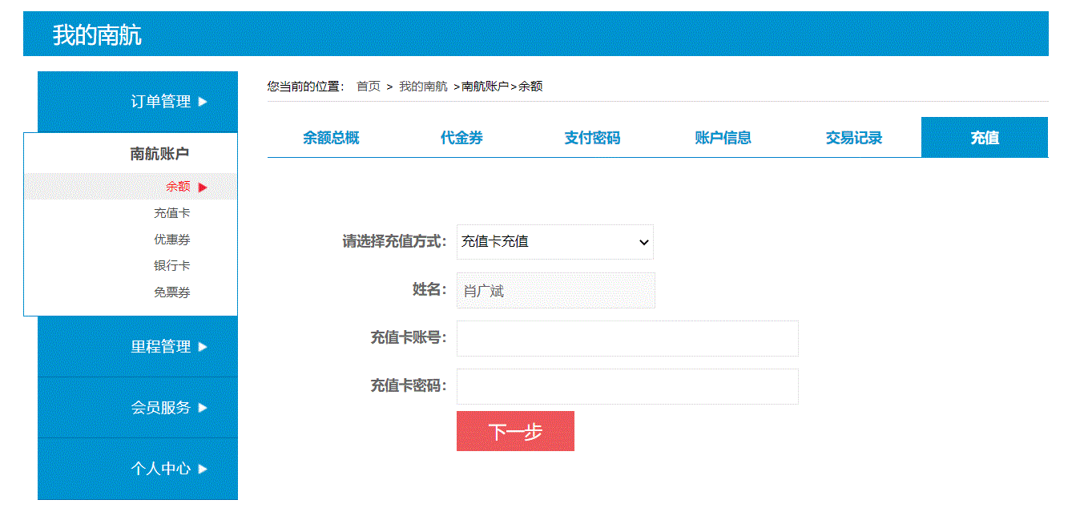The image size is (1084, 516).
Task: Click the 充值卡账号 label
Action: (x=409, y=338)
